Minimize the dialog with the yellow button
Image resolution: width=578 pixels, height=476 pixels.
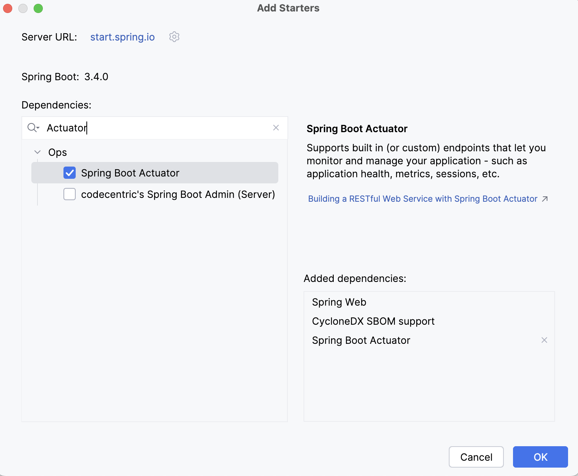click(x=23, y=8)
